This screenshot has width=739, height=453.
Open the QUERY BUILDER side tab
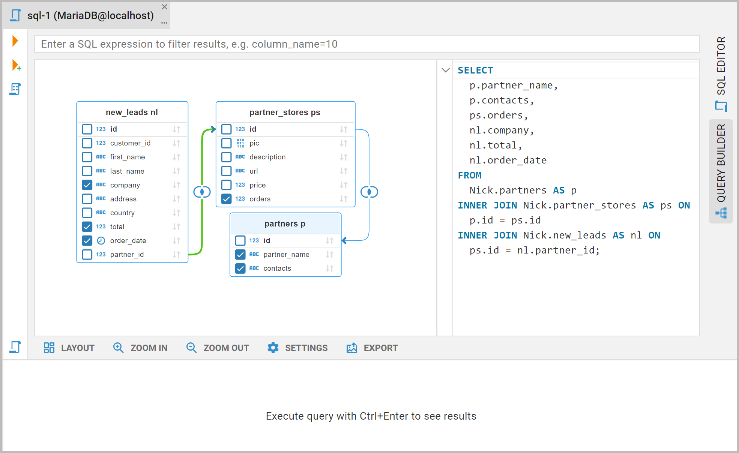721,171
